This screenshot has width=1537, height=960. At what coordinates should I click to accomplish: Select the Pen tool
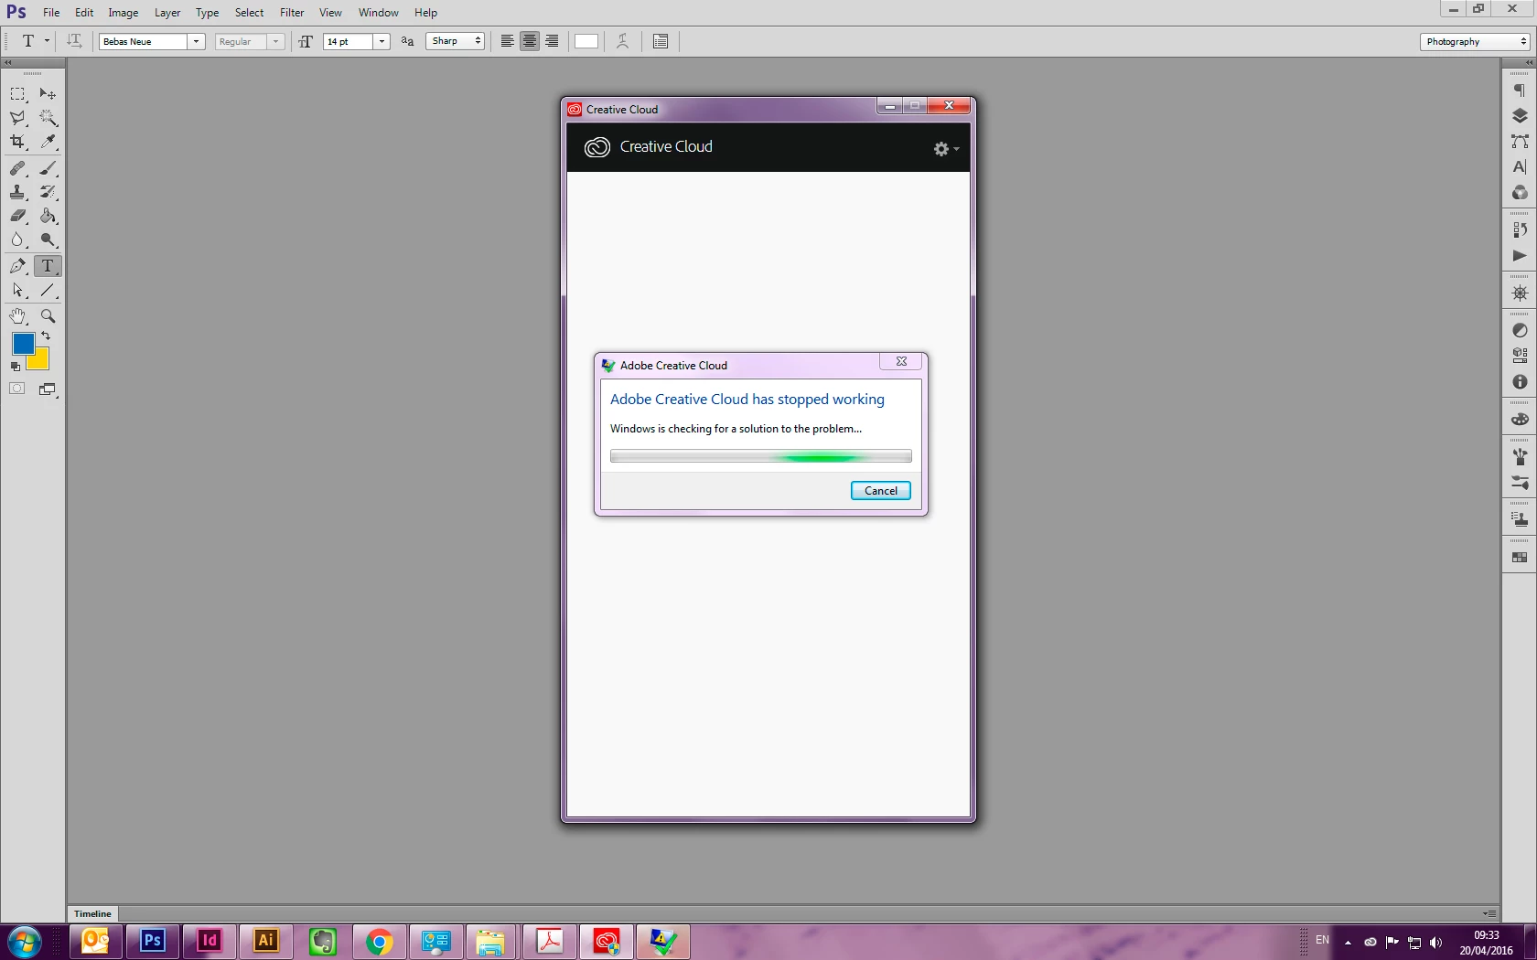17,266
